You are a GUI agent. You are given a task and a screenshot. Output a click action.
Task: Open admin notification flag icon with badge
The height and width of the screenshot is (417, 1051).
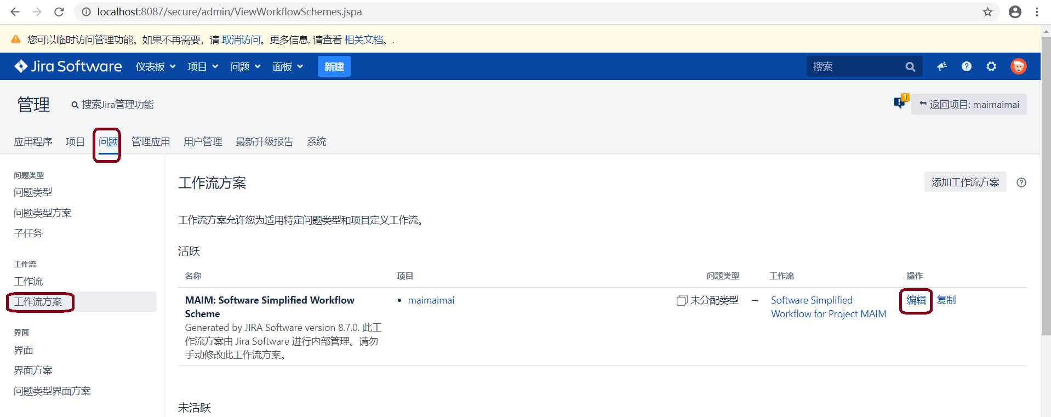click(x=900, y=101)
